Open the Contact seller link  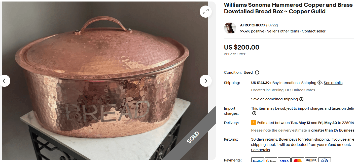[313, 31]
